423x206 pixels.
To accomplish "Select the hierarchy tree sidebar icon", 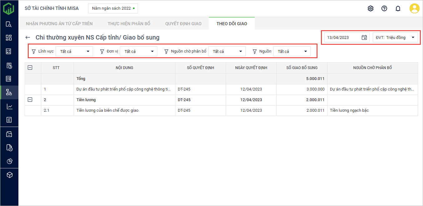I will point(9,92).
